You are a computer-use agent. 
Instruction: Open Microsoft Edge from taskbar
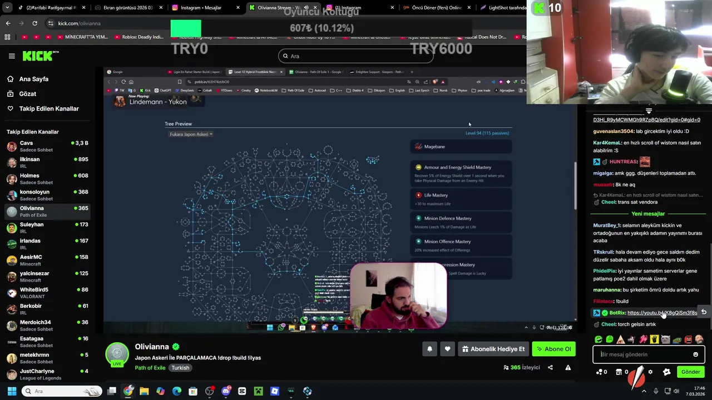(177, 391)
